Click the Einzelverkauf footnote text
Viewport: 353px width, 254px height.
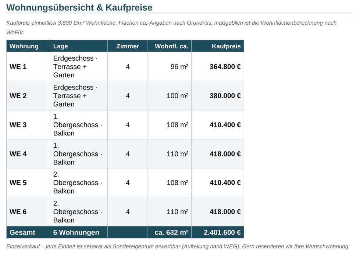pos(178,246)
